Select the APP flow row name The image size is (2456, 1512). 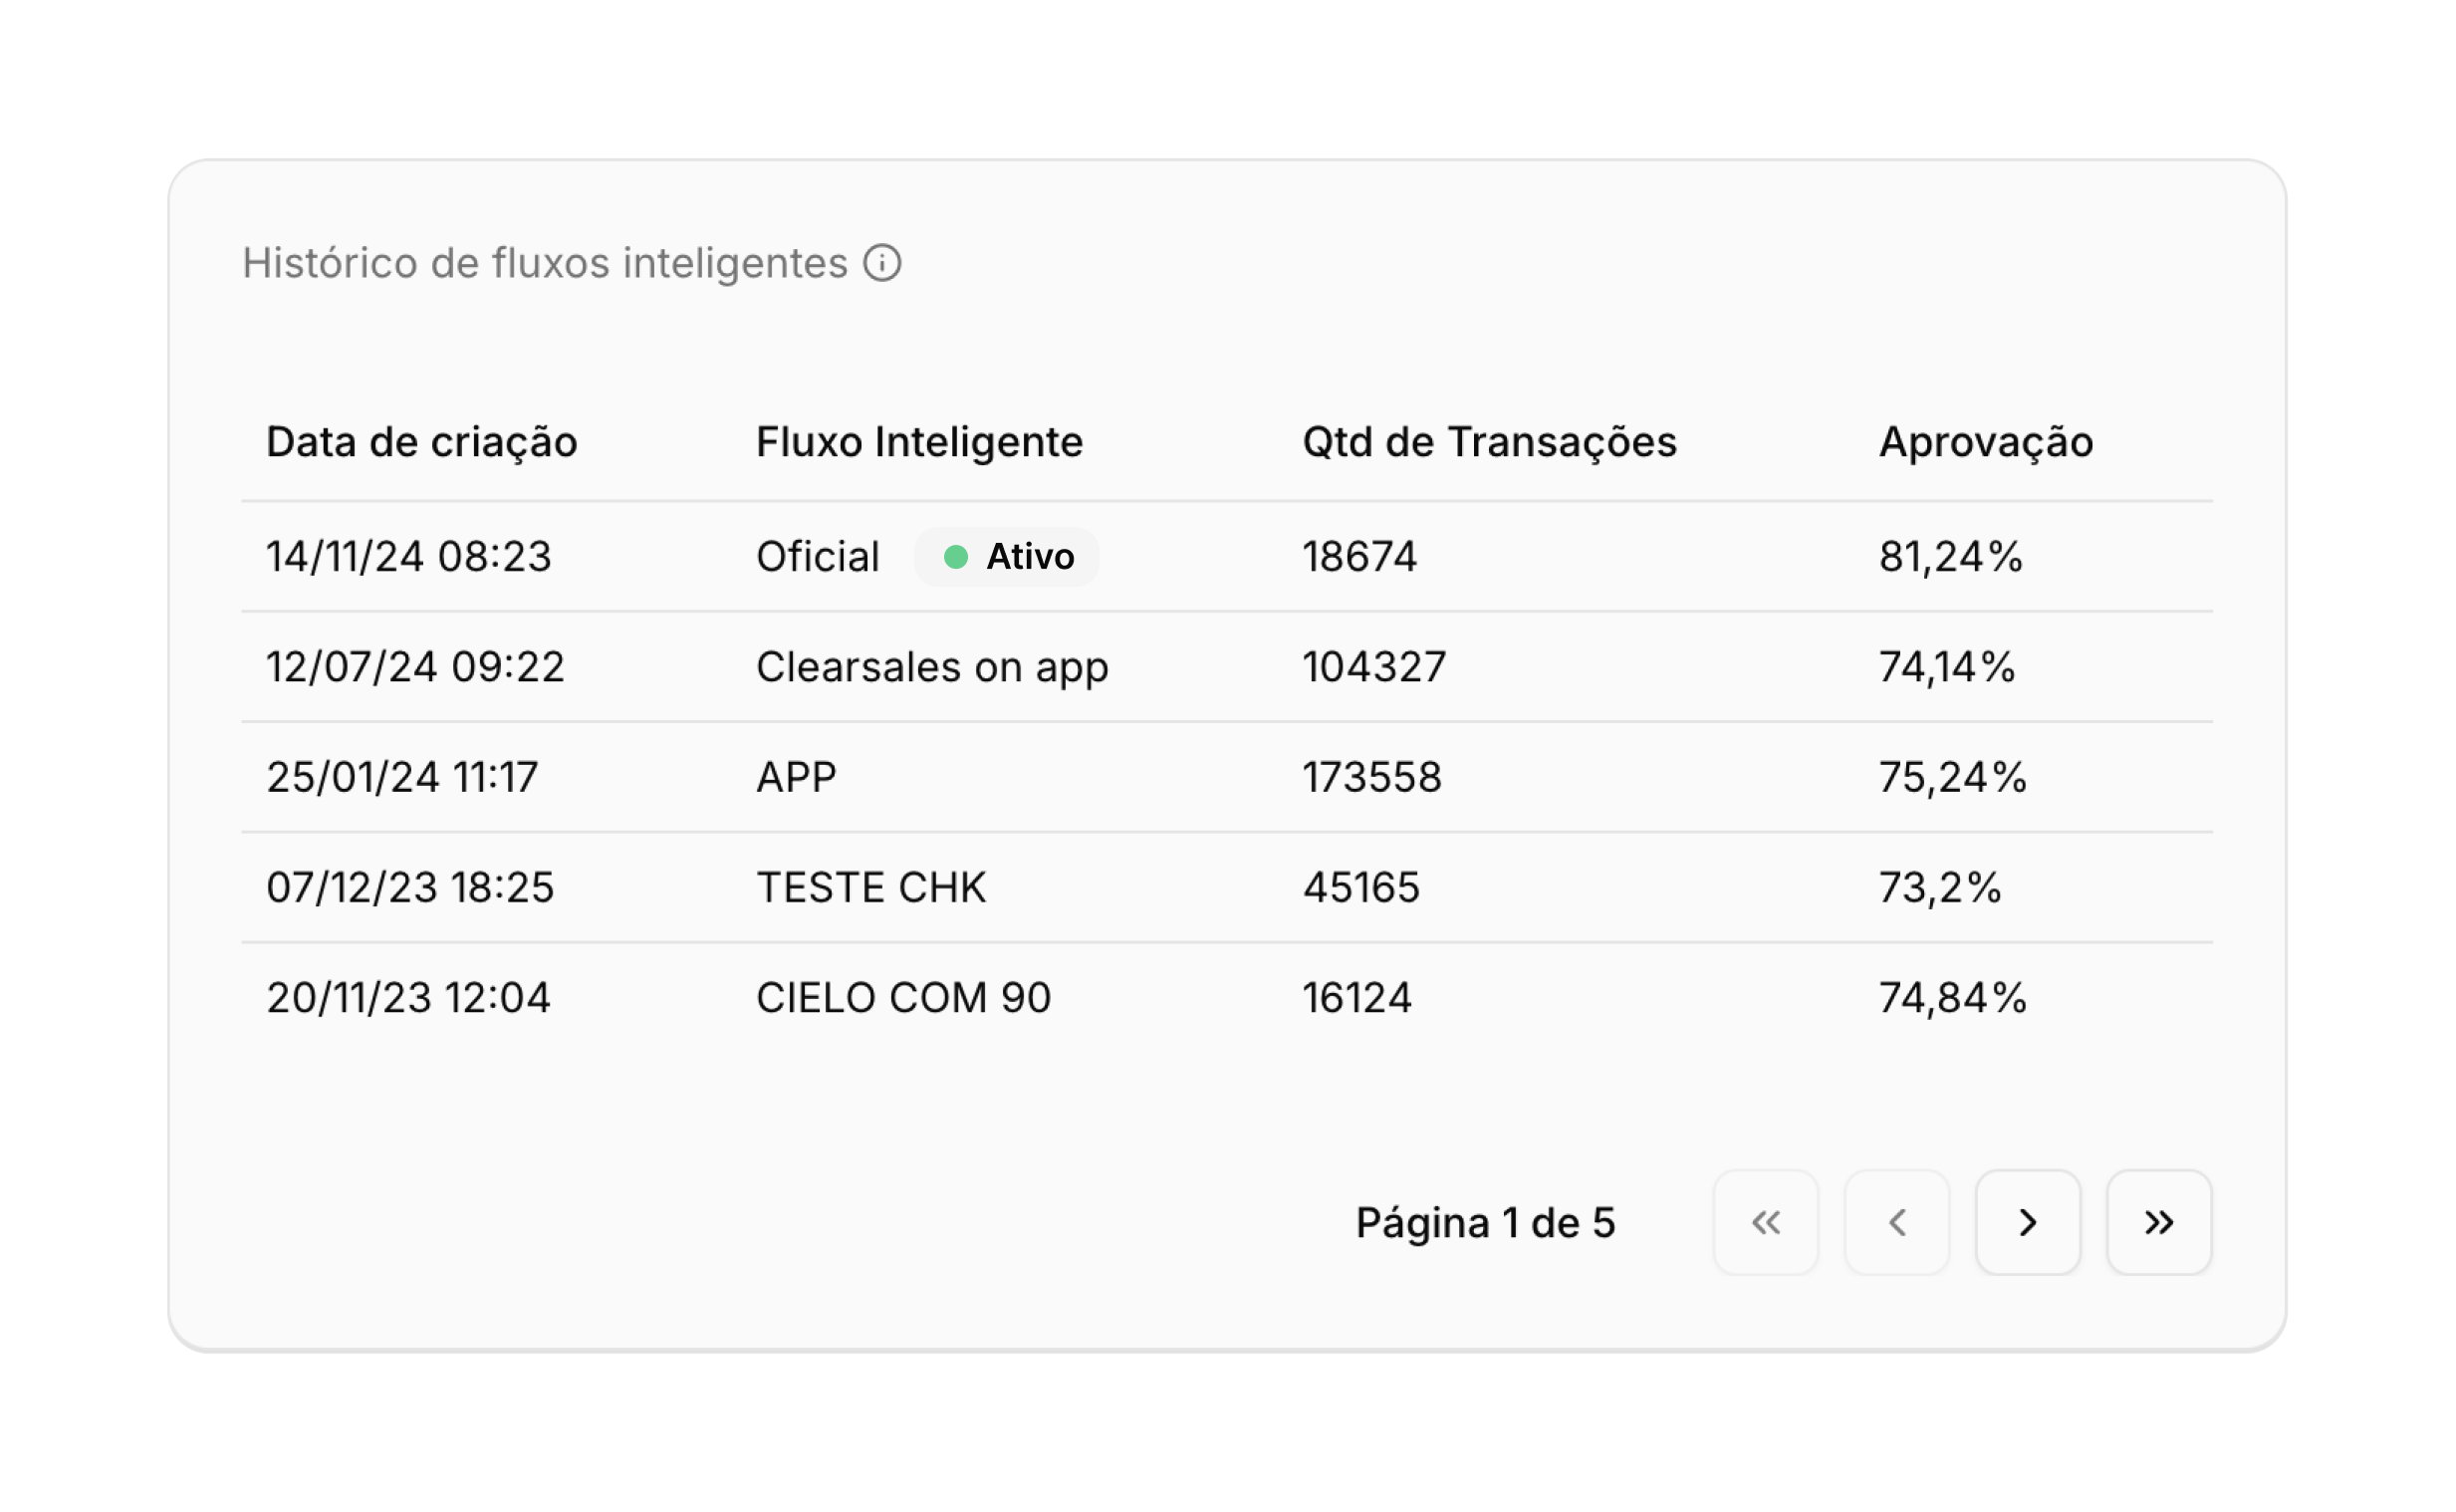point(796,777)
